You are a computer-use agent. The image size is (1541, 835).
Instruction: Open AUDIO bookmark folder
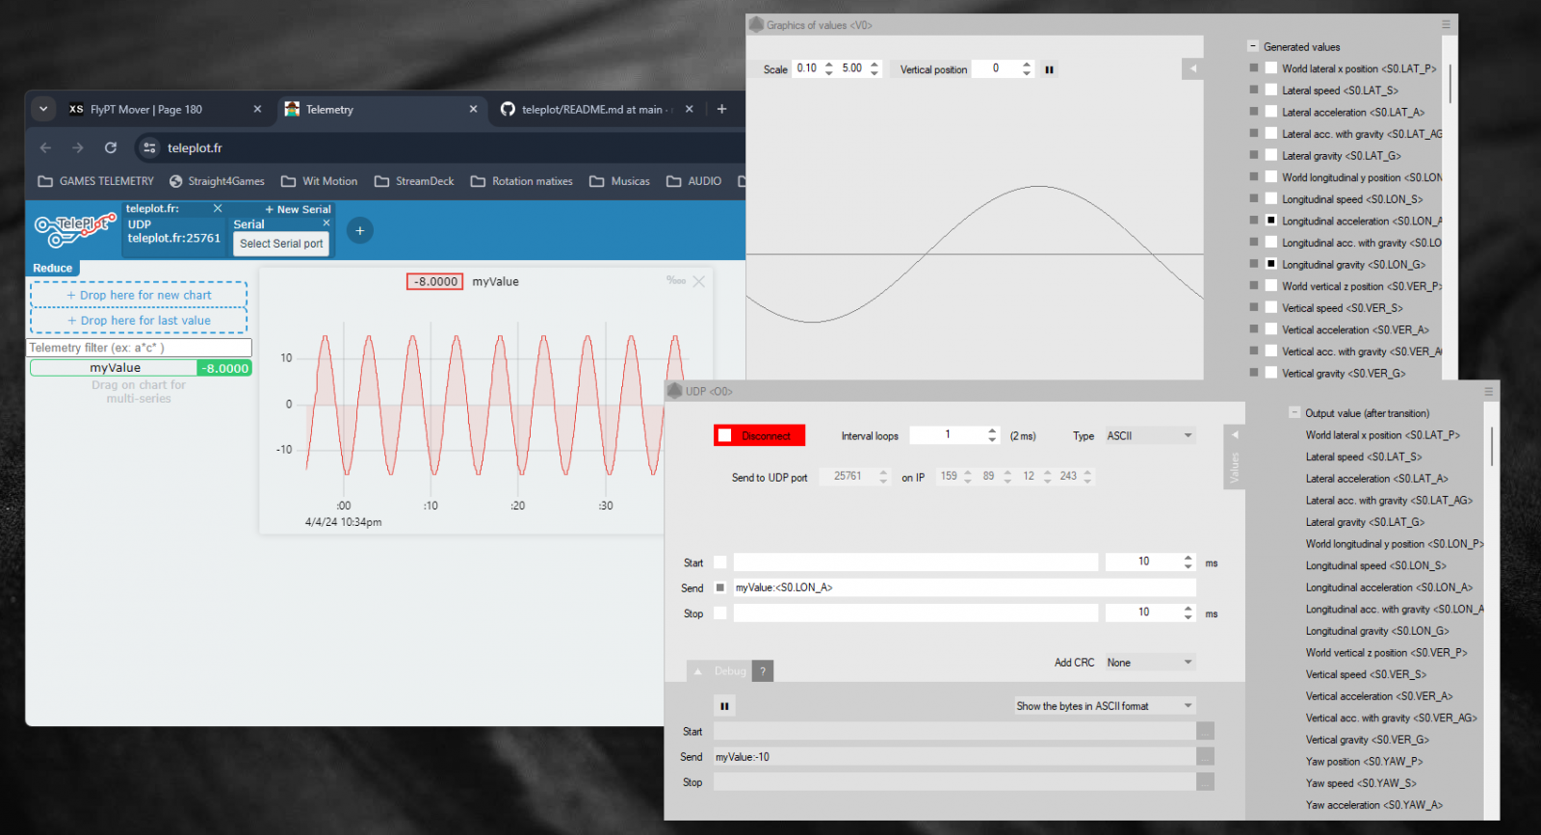pyautogui.click(x=693, y=181)
